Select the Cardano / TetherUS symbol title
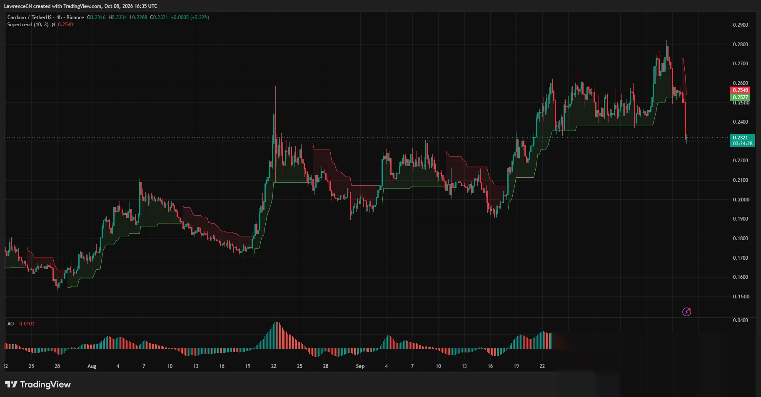This screenshot has height=397, width=761. coord(29,17)
